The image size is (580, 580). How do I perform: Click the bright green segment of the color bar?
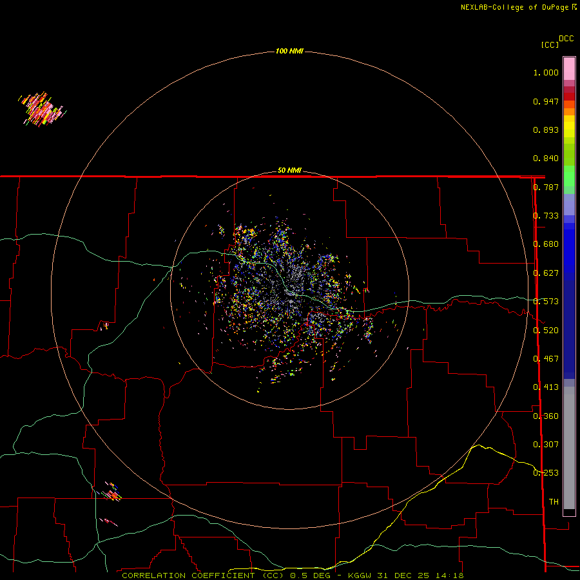569,176
